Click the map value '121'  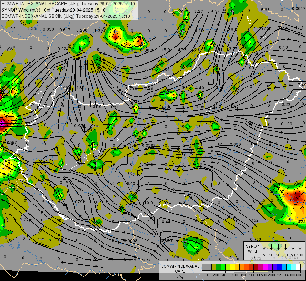pyautogui.click(x=41, y=239)
